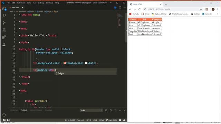
Task: Click the Ln 17, Col 26 status entry
Action: (70, 120)
